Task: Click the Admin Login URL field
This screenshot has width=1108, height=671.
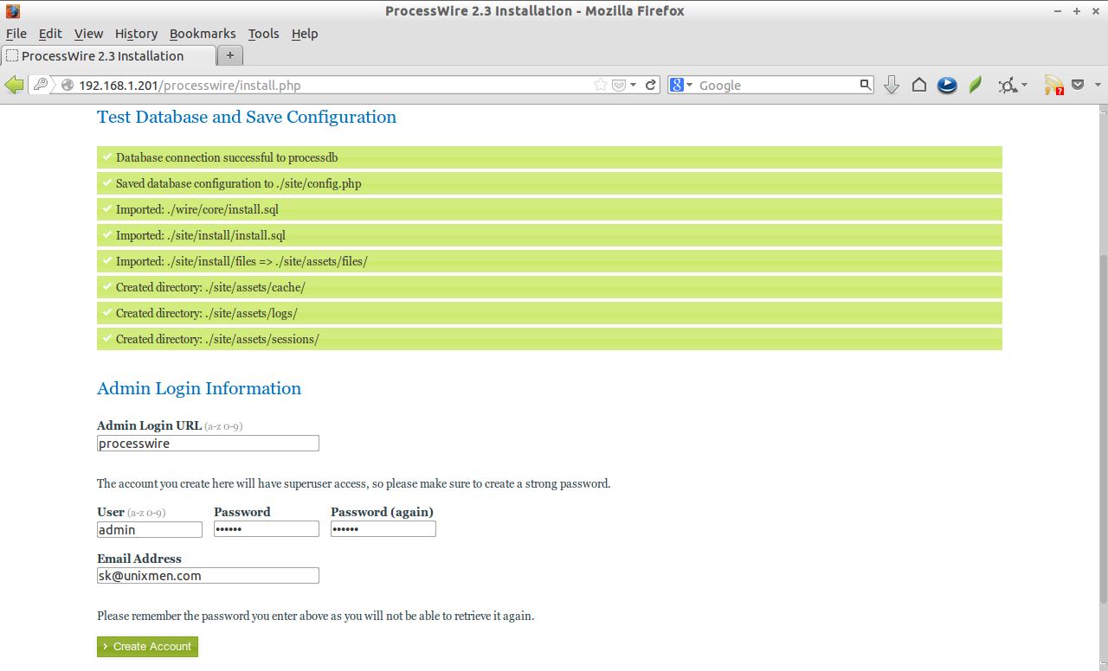Action: pyautogui.click(x=208, y=443)
